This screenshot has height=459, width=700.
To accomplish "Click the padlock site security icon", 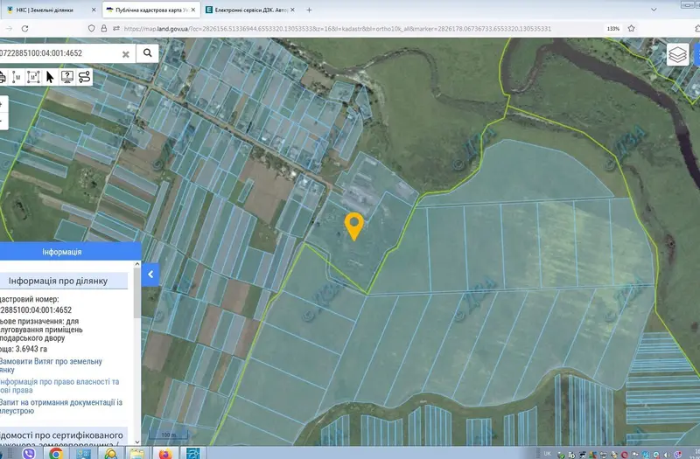I will pyautogui.click(x=104, y=29).
